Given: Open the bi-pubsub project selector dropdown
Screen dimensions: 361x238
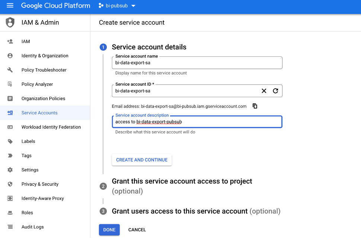Looking at the screenshot, I should pos(117,6).
